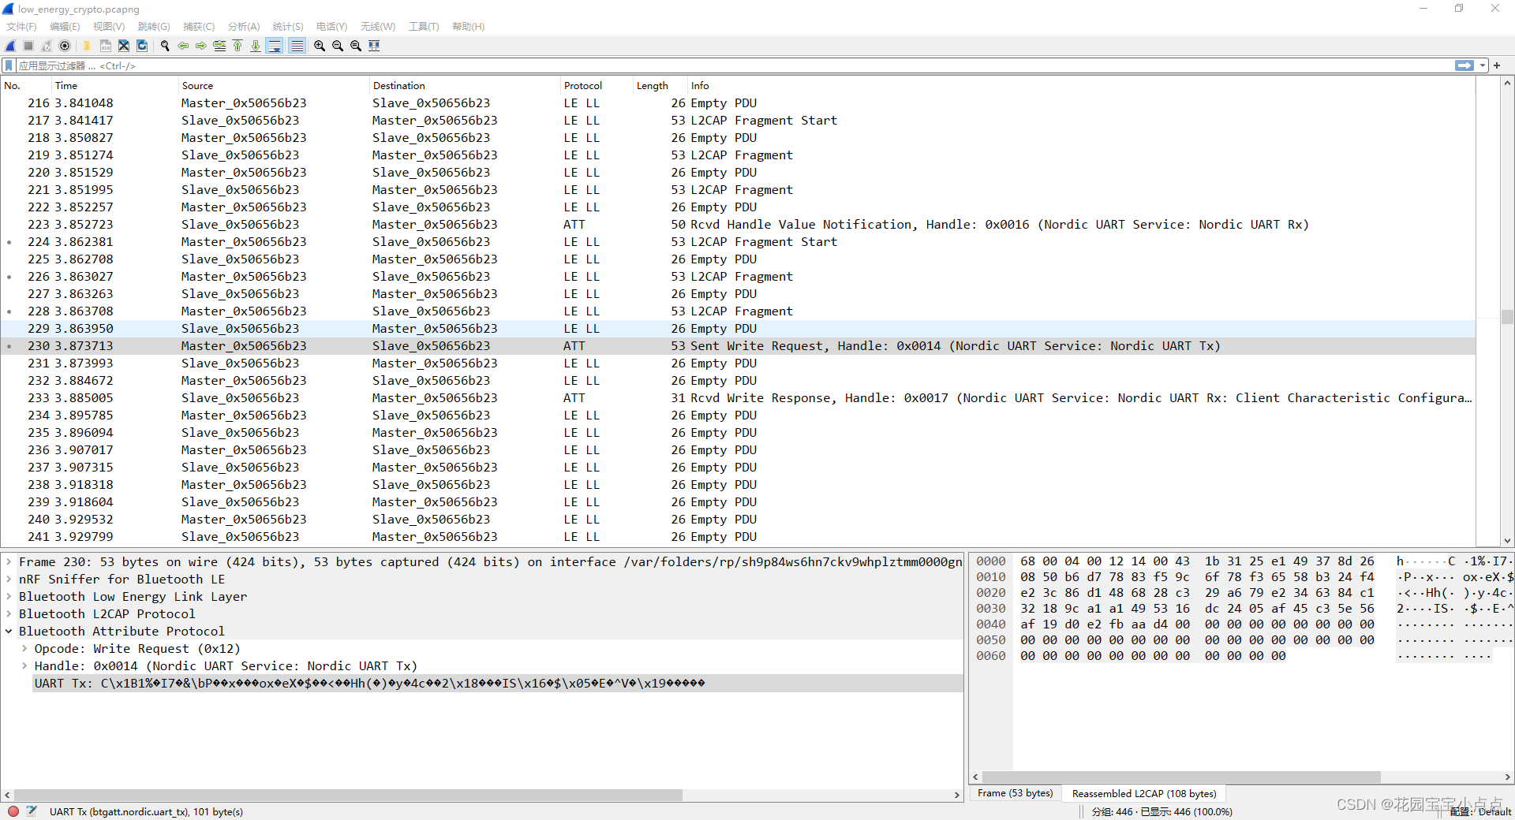This screenshot has height=820, width=1515.
Task: Open capture options gear icon
Action: click(x=65, y=46)
